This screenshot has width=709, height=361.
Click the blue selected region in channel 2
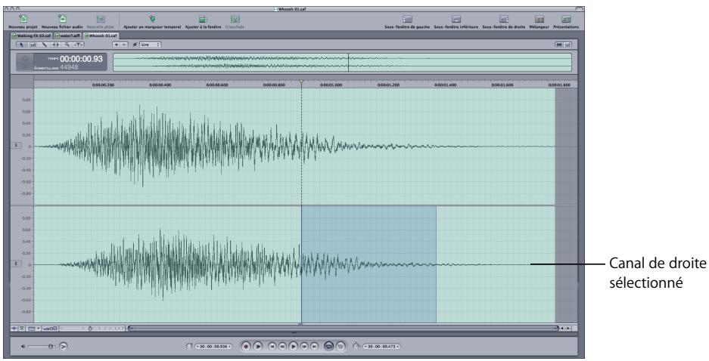368,264
